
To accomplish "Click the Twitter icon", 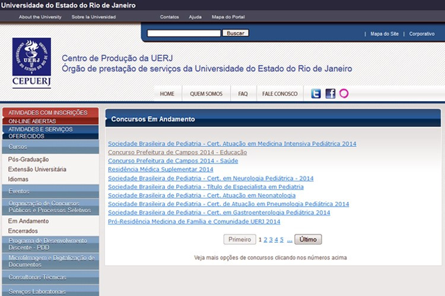I will pyautogui.click(x=316, y=94).
